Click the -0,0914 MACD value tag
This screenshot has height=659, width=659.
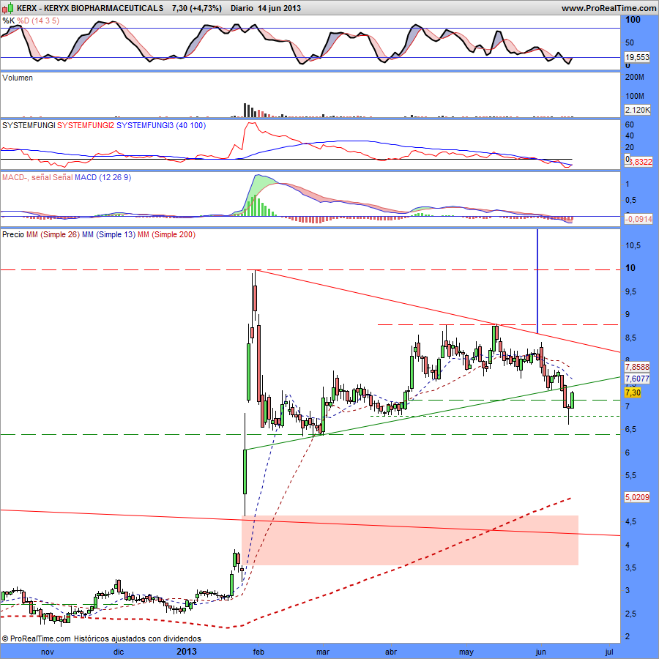click(x=638, y=219)
